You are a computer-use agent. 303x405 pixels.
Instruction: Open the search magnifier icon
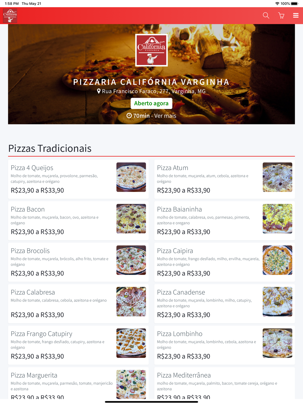tap(266, 15)
